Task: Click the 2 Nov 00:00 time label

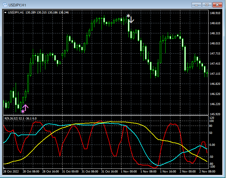Action: 187,172
